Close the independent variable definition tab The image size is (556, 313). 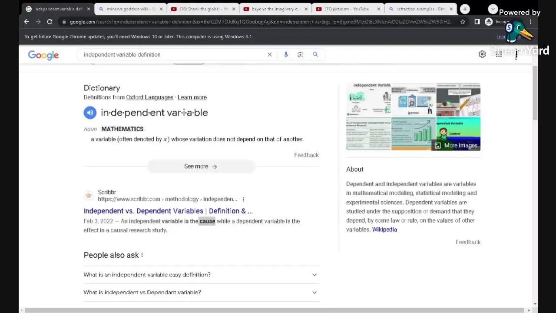click(89, 9)
